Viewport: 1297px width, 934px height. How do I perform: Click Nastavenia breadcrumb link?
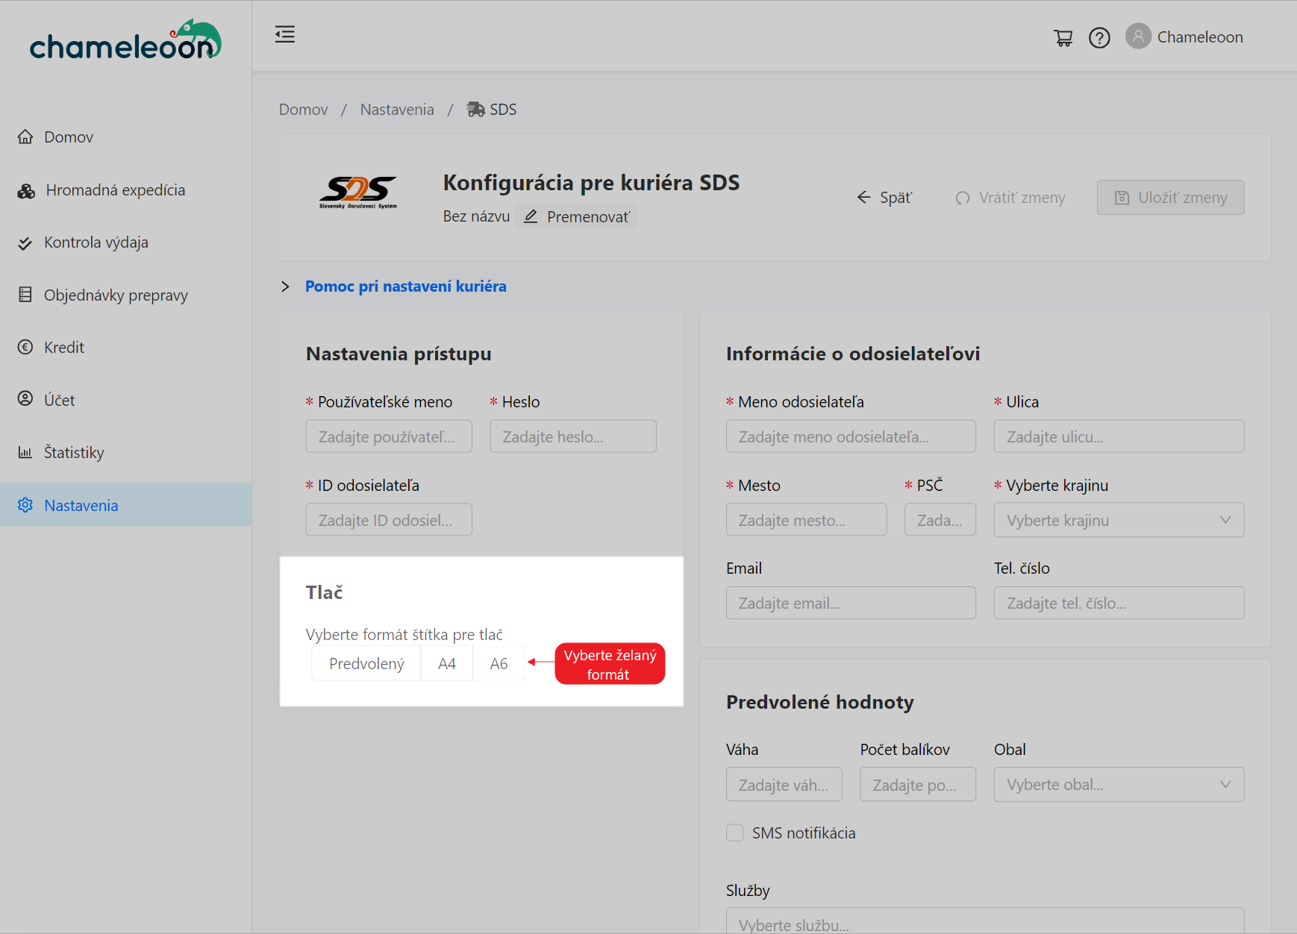397,110
